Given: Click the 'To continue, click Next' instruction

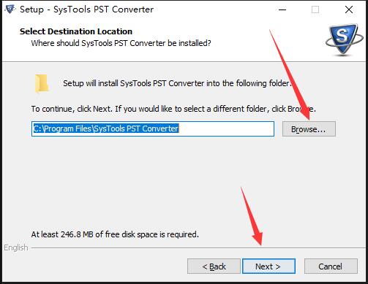Looking at the screenshot, I should pos(173,109).
